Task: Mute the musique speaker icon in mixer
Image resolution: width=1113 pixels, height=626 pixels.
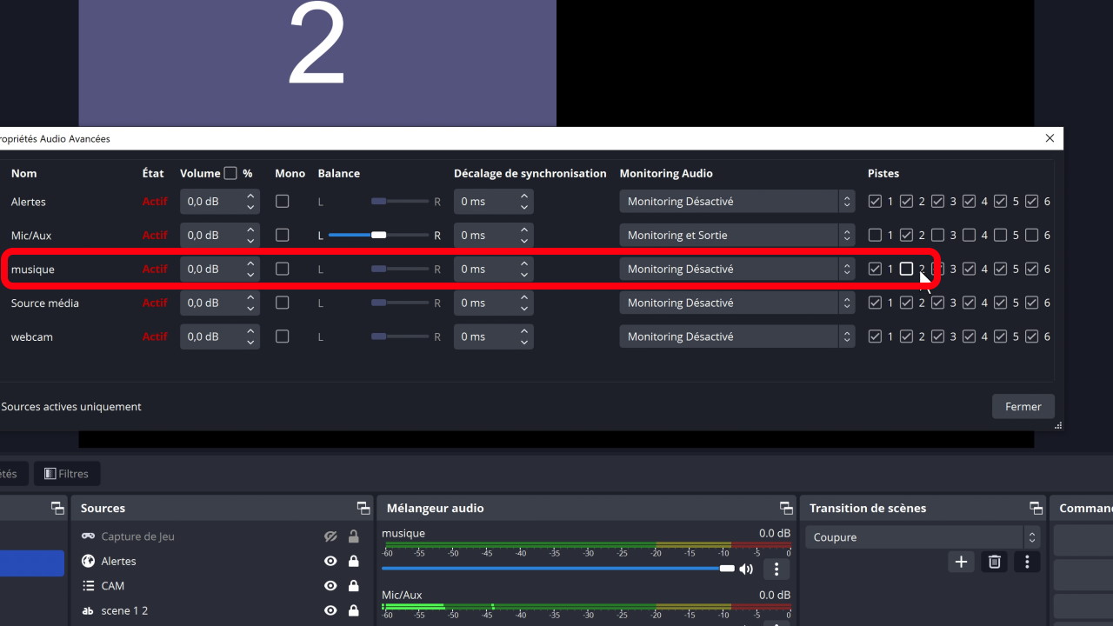Action: coord(746,569)
